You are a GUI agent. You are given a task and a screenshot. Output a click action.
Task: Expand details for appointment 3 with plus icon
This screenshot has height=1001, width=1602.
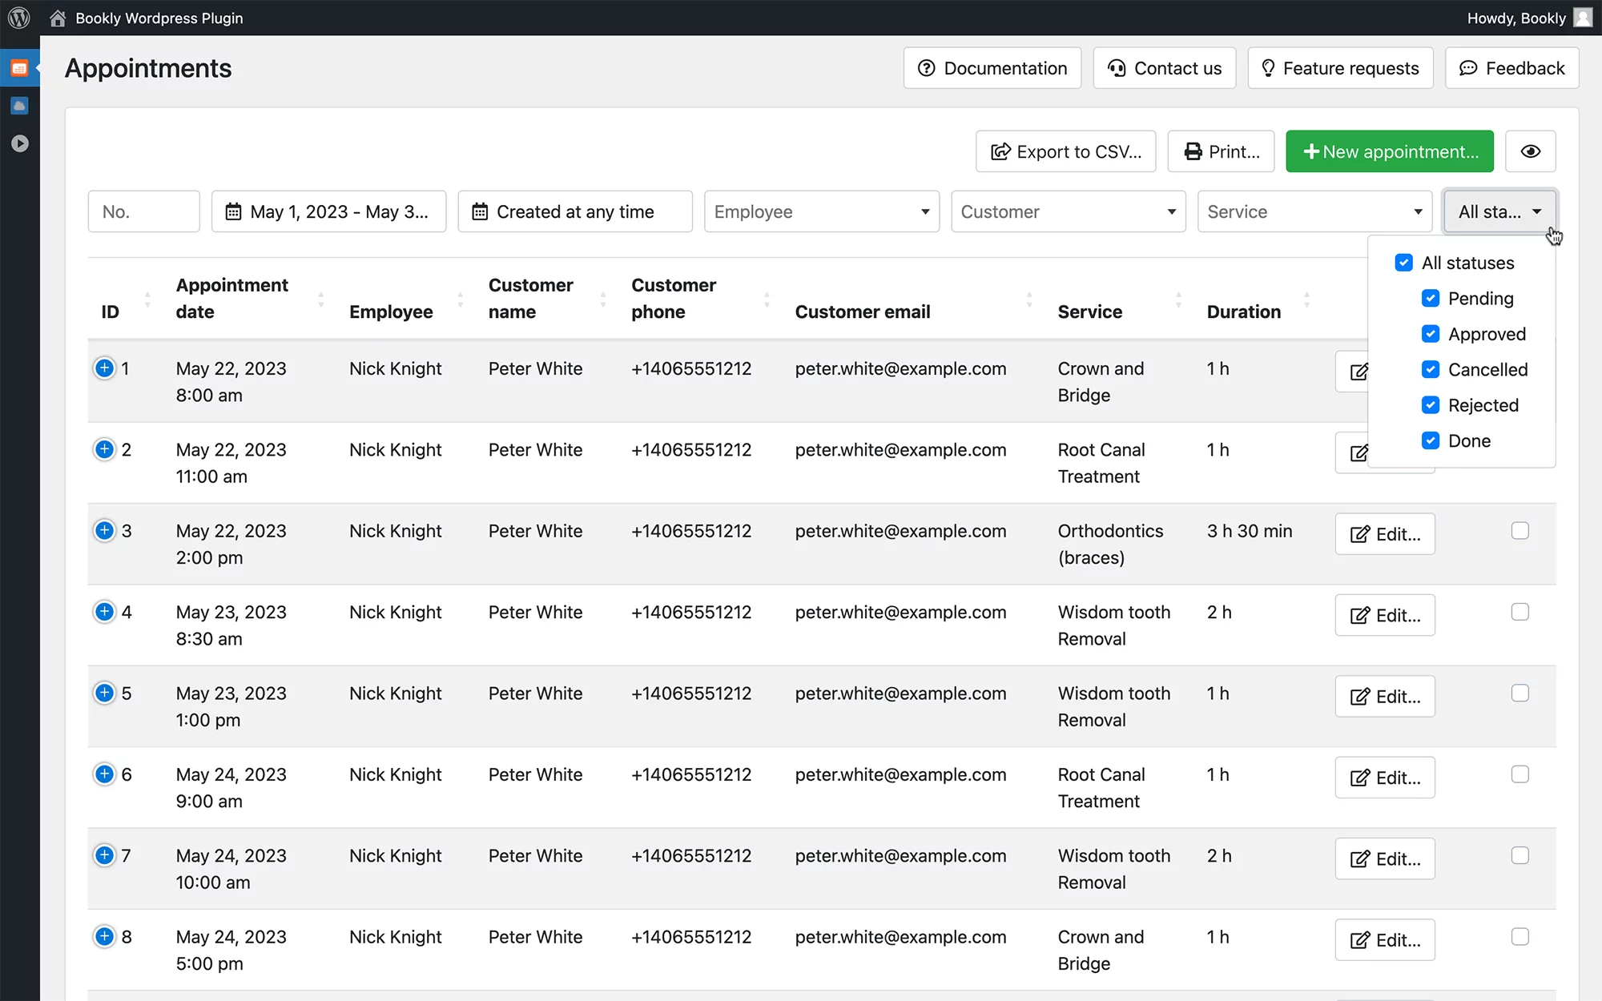[104, 531]
